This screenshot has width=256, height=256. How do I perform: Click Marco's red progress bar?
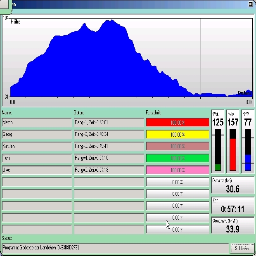tap(178, 123)
